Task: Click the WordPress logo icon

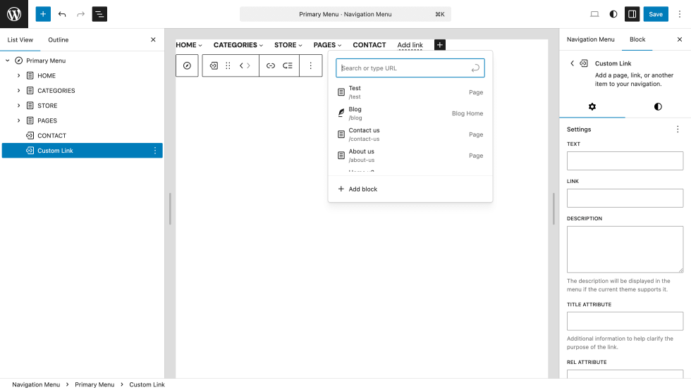Action: [14, 14]
